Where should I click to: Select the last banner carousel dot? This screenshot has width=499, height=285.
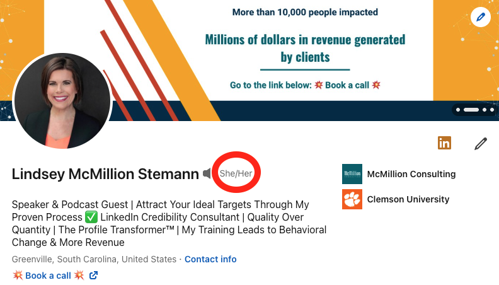(x=492, y=110)
